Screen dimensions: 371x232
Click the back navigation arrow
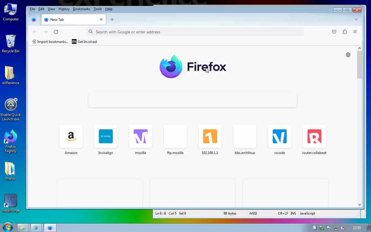(35, 32)
